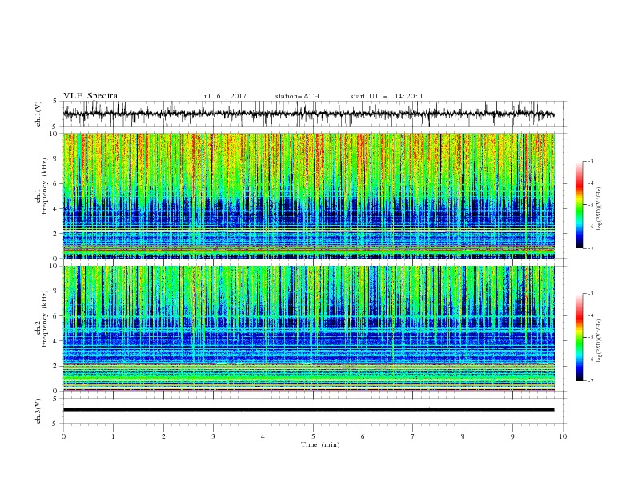The image size is (634, 490).
Task: Click the '-3' value on ch.1 colorbar
Action: click(590, 161)
